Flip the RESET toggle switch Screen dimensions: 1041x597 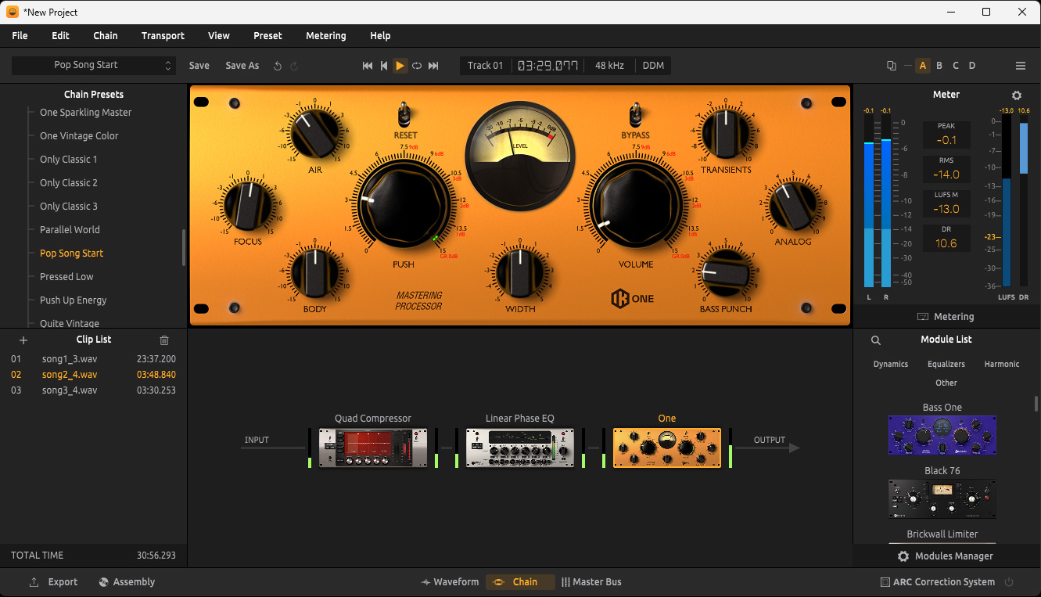click(x=405, y=115)
